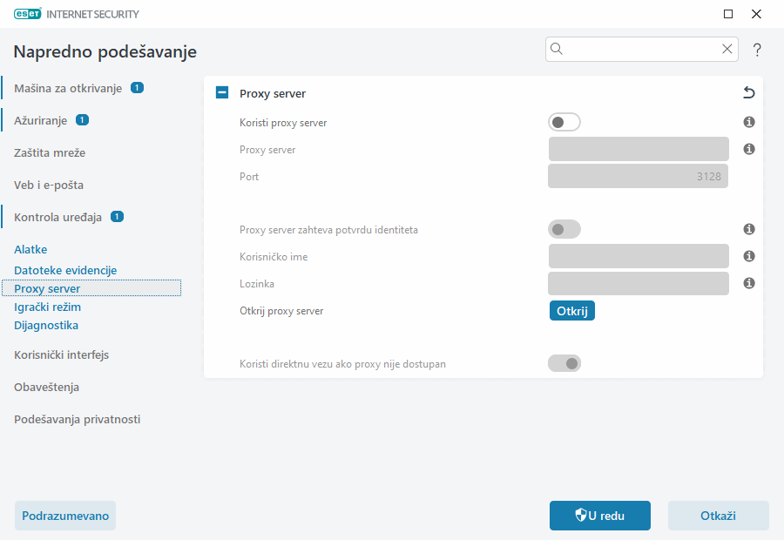Enable Koristi direktnu vezu ako proxy nije dostupan
The height and width of the screenshot is (540, 784).
564,363
